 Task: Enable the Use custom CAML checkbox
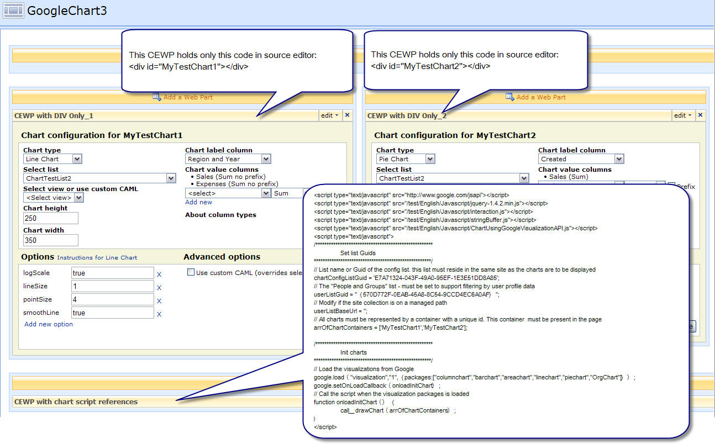pyautogui.click(x=191, y=272)
